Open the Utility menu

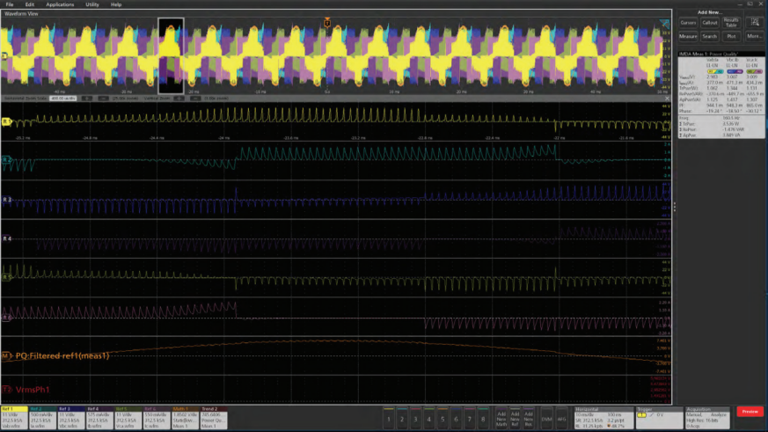click(x=92, y=4)
